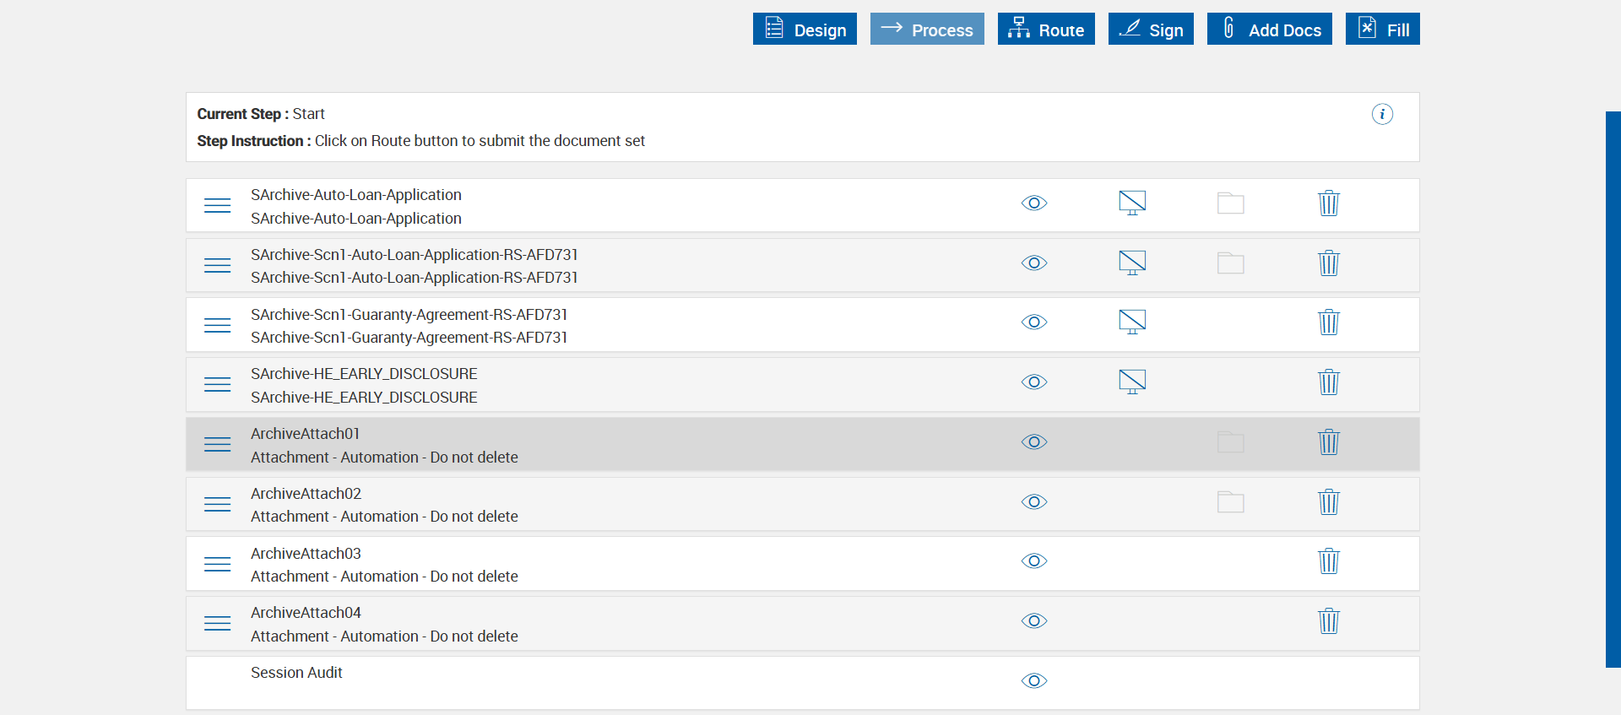
Task: Click Add Docs in toolbar
Action: (1269, 30)
